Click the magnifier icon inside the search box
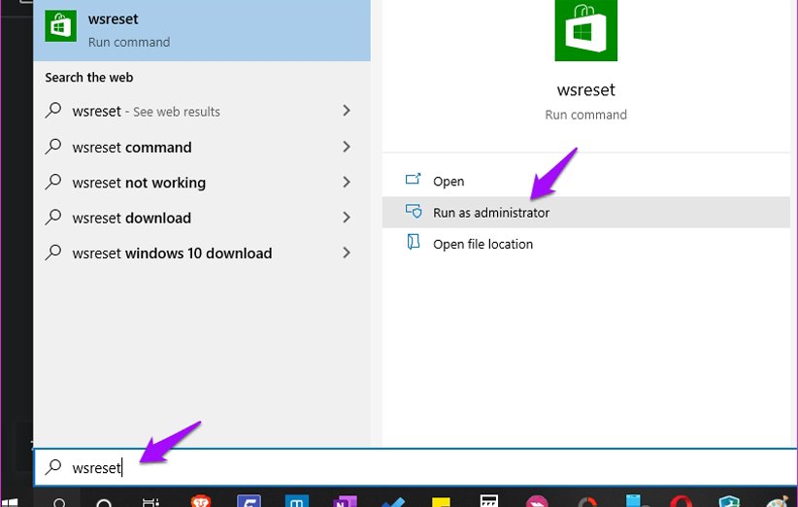Screen dimensions: 798x507 54,467
